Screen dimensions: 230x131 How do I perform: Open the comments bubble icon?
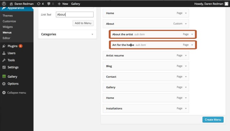(49, 4)
